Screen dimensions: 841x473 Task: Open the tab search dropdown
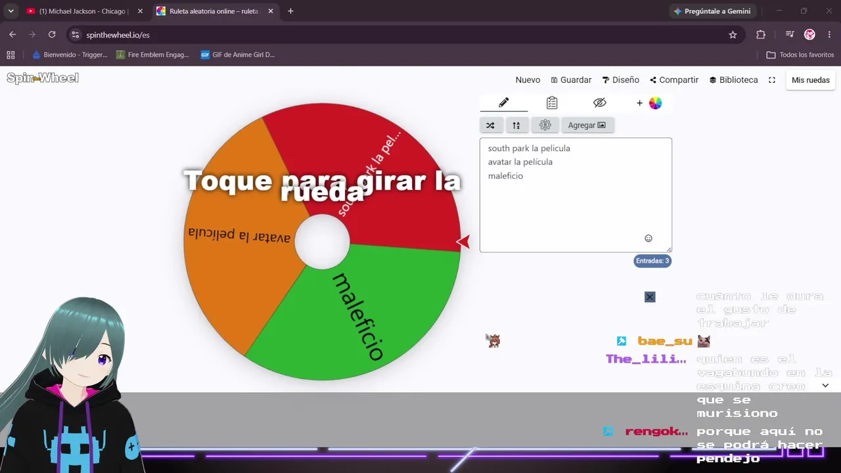point(11,11)
